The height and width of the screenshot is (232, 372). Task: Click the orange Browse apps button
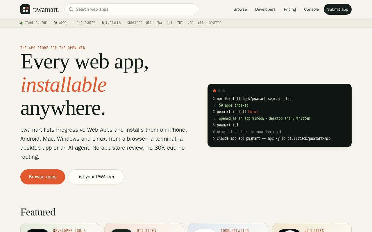pyautogui.click(x=43, y=177)
